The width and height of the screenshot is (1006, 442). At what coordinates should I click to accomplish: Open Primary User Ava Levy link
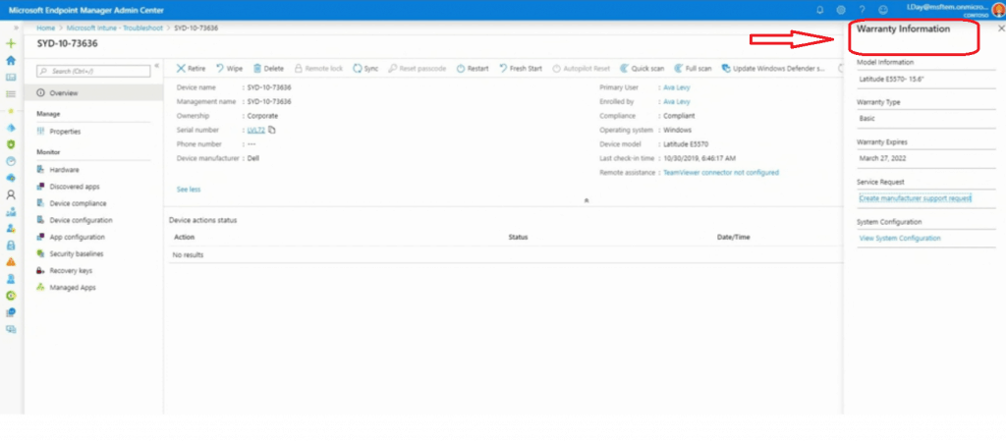pyautogui.click(x=676, y=87)
